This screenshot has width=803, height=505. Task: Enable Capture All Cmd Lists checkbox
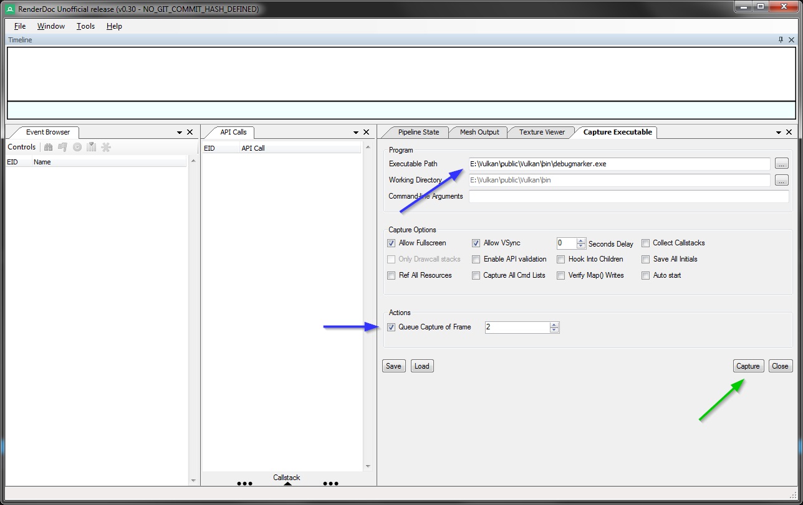pos(476,275)
